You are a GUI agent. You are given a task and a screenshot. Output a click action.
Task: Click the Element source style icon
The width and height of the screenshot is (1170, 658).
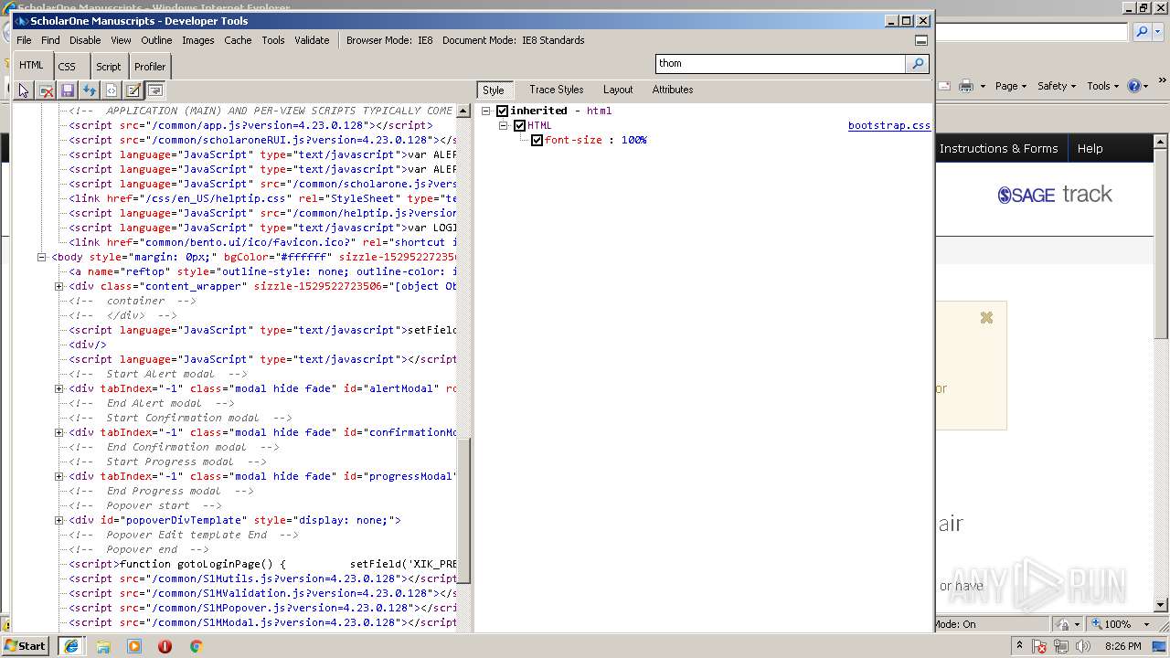pos(112,90)
